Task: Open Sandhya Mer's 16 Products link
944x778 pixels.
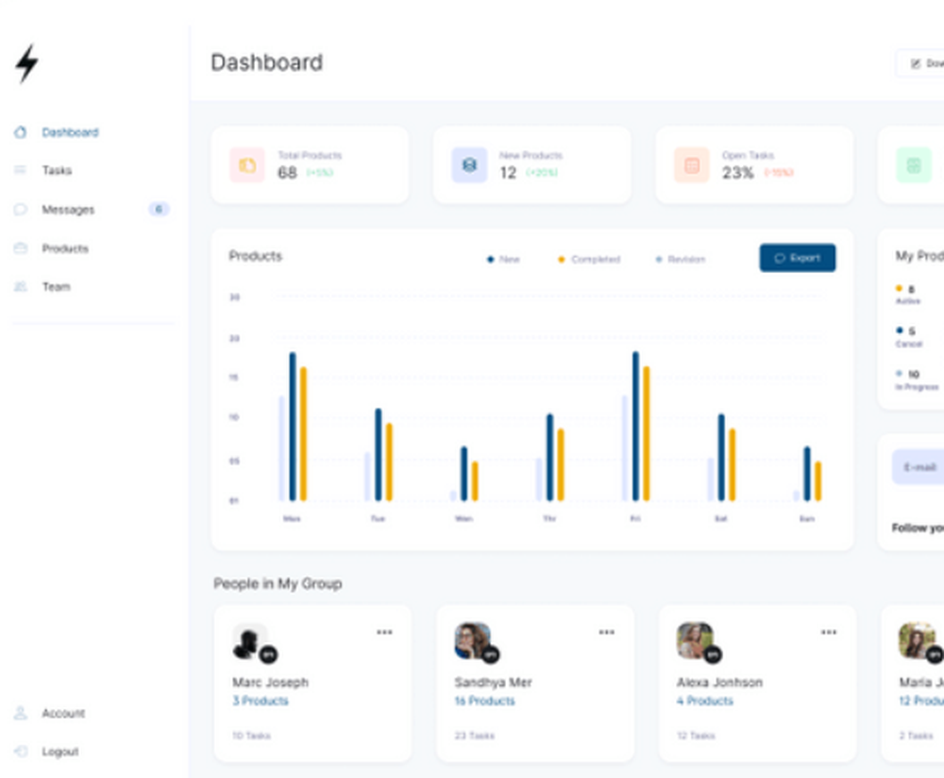Action: point(484,701)
